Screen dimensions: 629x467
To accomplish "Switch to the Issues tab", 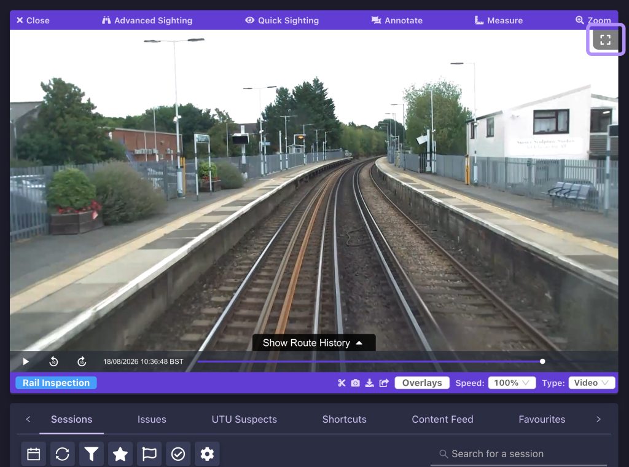I will click(x=152, y=419).
